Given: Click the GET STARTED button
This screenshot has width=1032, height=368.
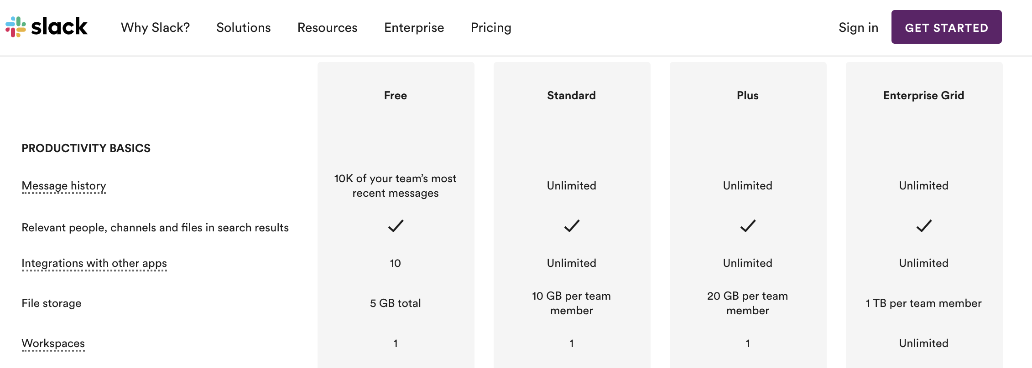Looking at the screenshot, I should (x=947, y=27).
